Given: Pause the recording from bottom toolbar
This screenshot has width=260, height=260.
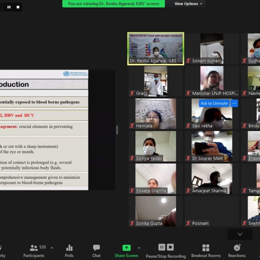Looking at the screenshot, I should point(162,247).
